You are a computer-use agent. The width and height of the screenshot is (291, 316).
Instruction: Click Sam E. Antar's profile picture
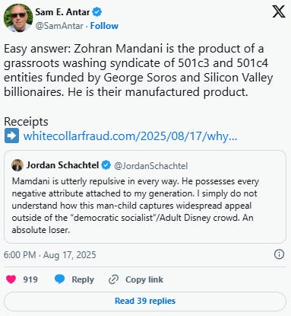pyautogui.click(x=18, y=18)
